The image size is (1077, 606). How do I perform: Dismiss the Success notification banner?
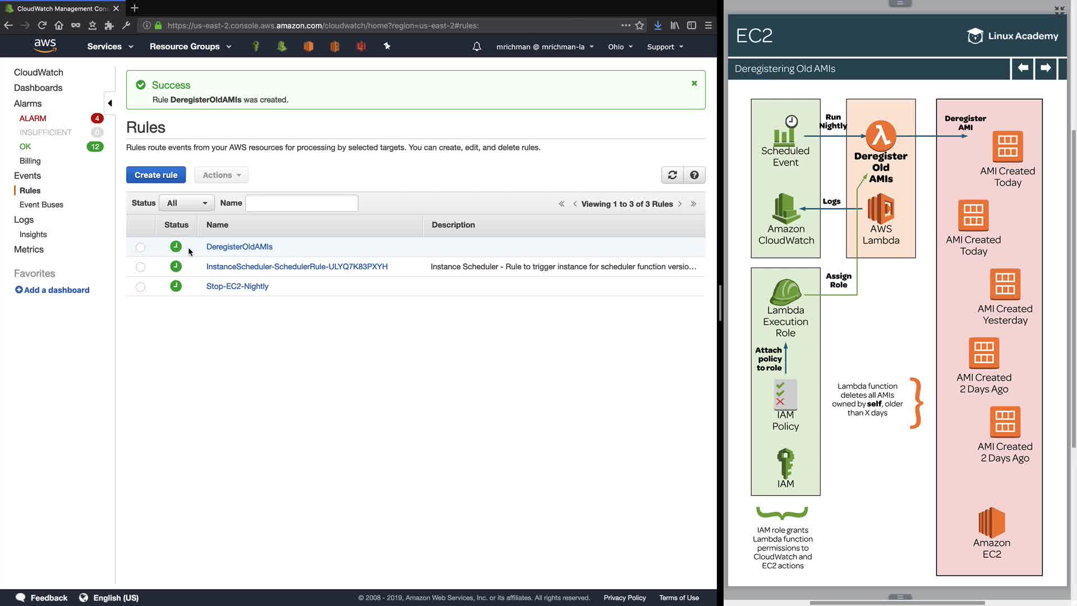click(x=694, y=83)
